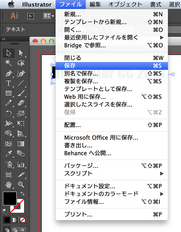The image size is (181, 232).
Task: Choose パッケージ... menu item
Action: [x=112, y=166]
